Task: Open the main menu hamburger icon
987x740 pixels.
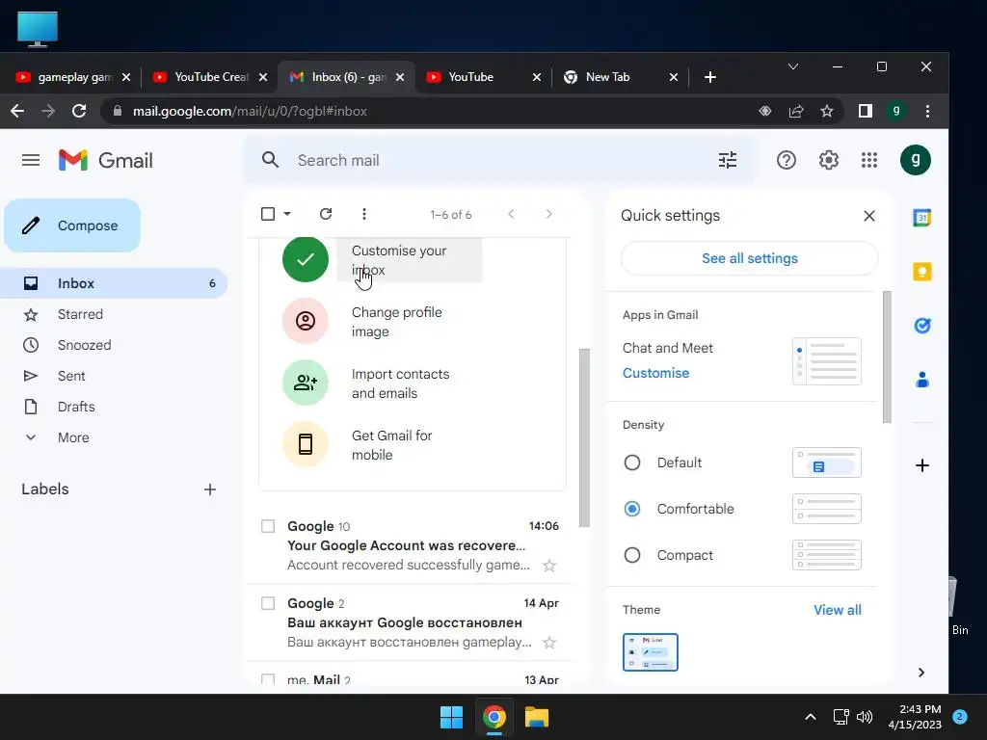Action: click(30, 161)
